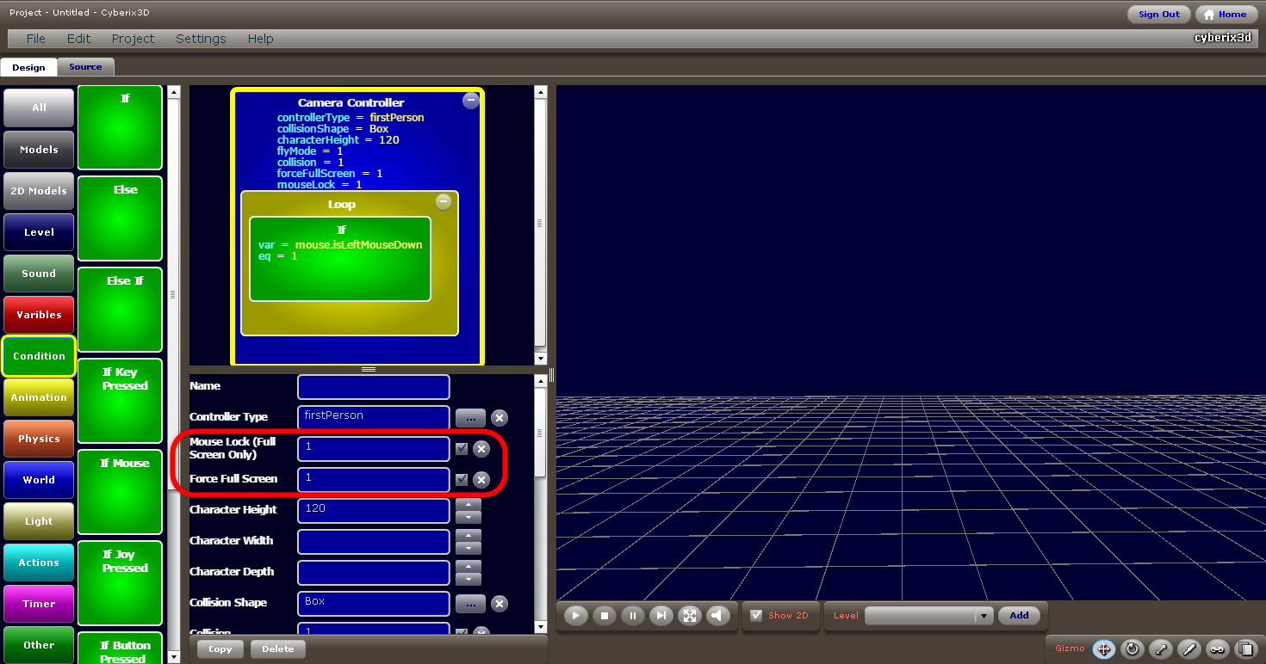Clear the Mouse Lock value
The height and width of the screenshot is (664, 1266).
tap(481, 449)
